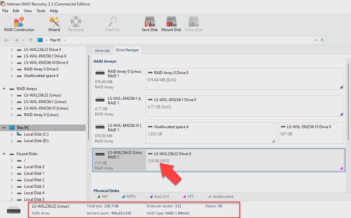Select LS-WXL-EM236:10 (Linux) in tree
The height and width of the screenshot is (218, 351).
pyautogui.click(x=46, y=108)
